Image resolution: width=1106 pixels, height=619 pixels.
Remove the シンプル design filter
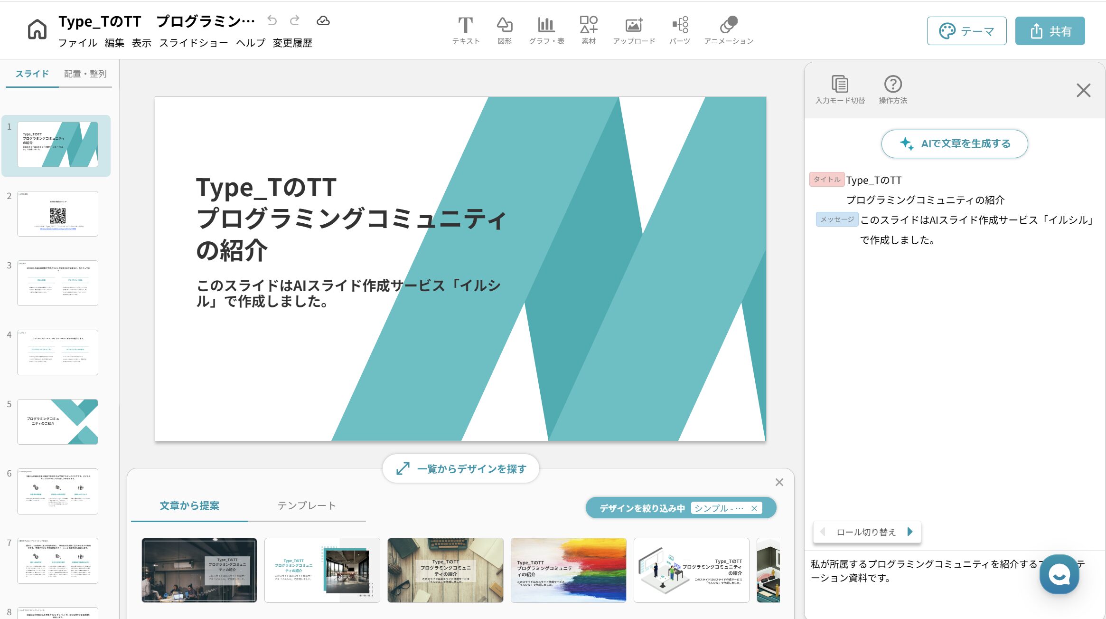click(754, 508)
